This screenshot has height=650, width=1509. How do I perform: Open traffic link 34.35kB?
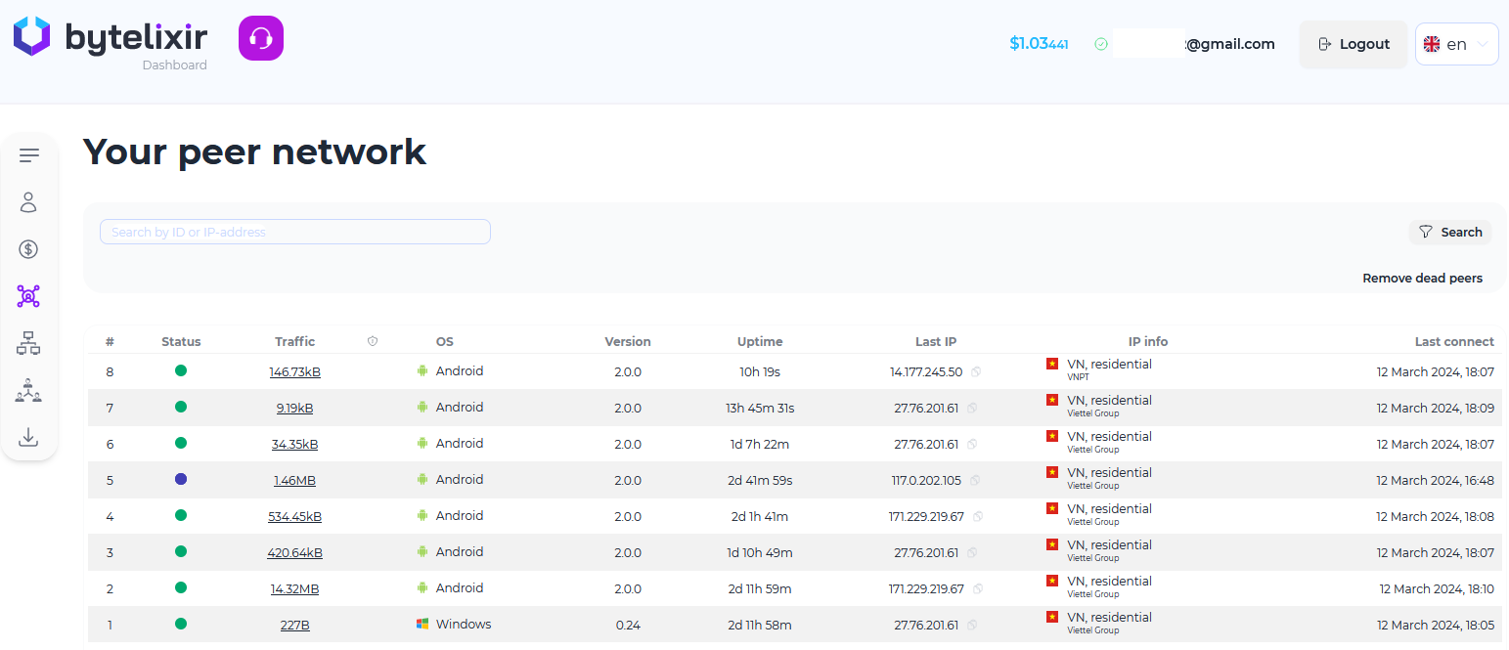tap(295, 445)
